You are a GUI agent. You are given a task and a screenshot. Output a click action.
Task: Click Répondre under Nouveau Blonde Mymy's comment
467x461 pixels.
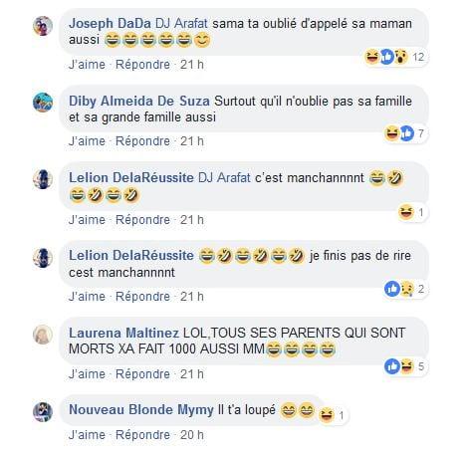[142, 435]
